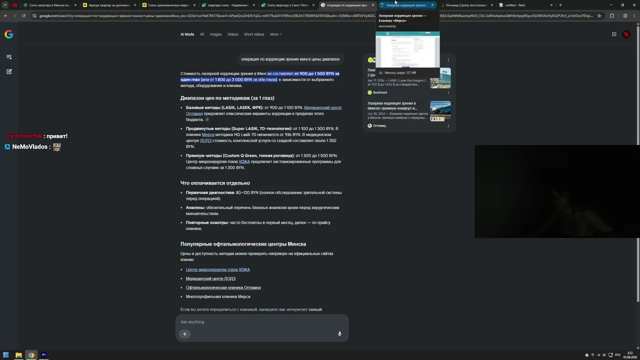Open the 'ЛОДЭ' medical center link
Image resolution: width=640 pixels, height=360 pixels.
click(x=206, y=140)
